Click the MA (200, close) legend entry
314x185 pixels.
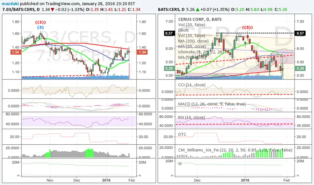coord(193,41)
